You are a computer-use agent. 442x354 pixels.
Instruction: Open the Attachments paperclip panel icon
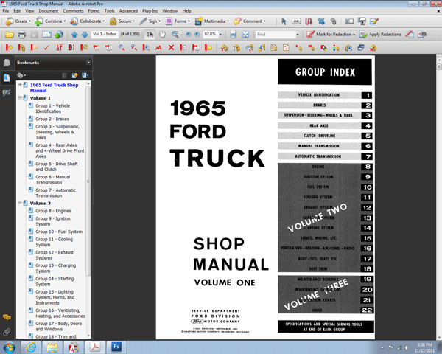7,332
